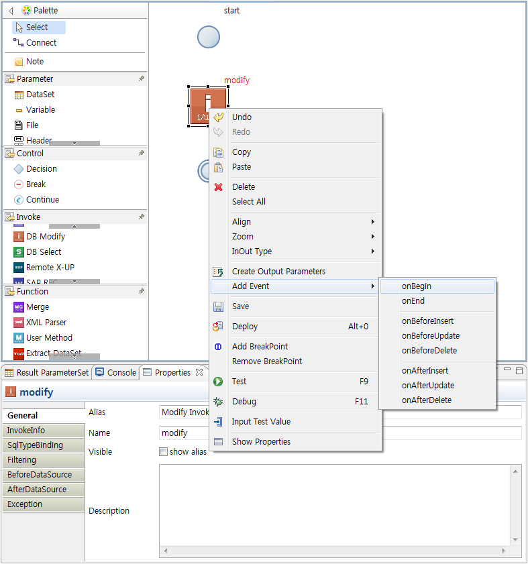Click the start node on canvas
Image resolution: width=528 pixels, height=564 pixels.
(209, 36)
